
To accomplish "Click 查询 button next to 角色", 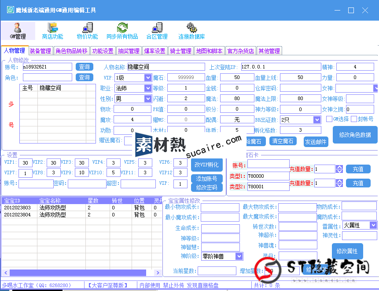I will point(85,77).
